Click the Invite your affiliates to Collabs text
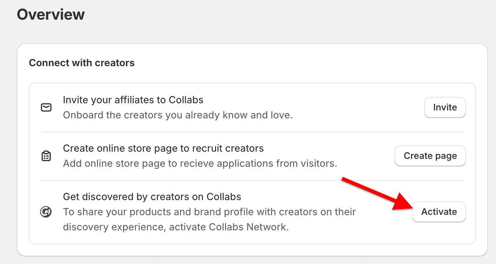 pos(133,99)
